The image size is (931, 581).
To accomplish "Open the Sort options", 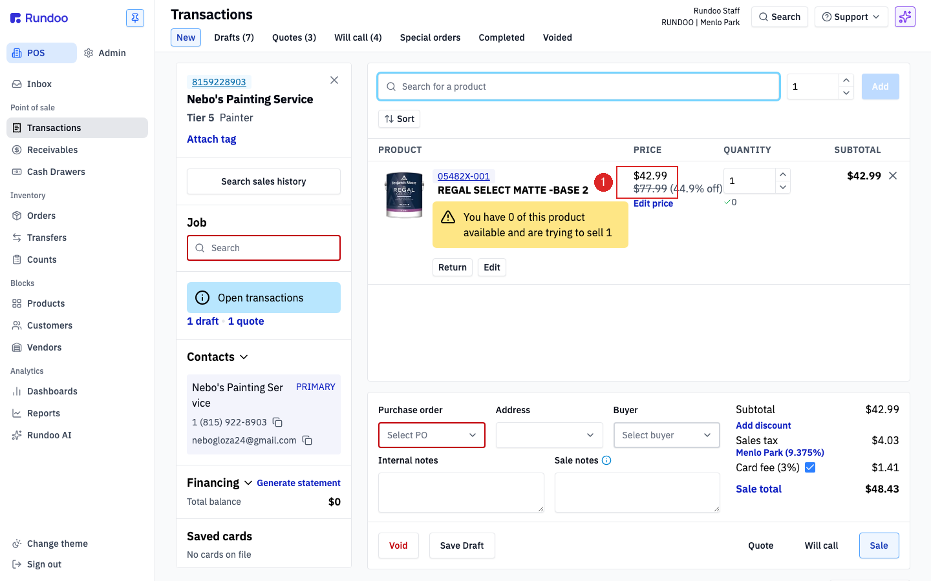I will [400, 119].
